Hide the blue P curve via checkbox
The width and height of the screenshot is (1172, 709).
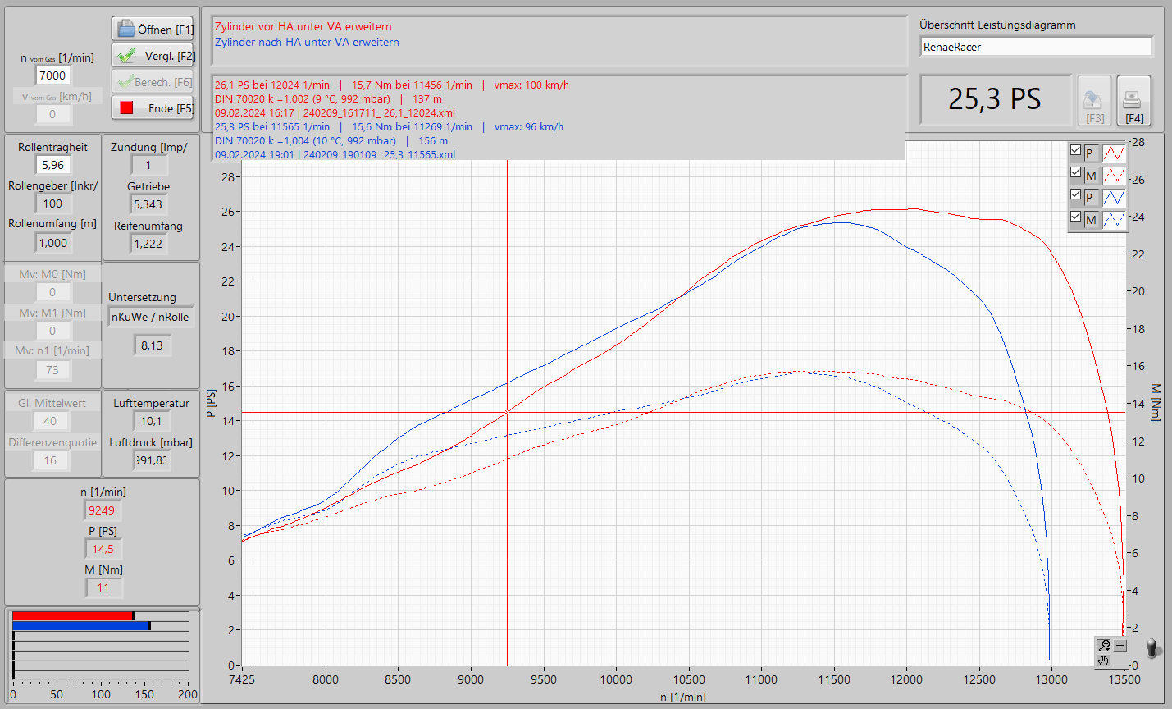[x=1075, y=195]
